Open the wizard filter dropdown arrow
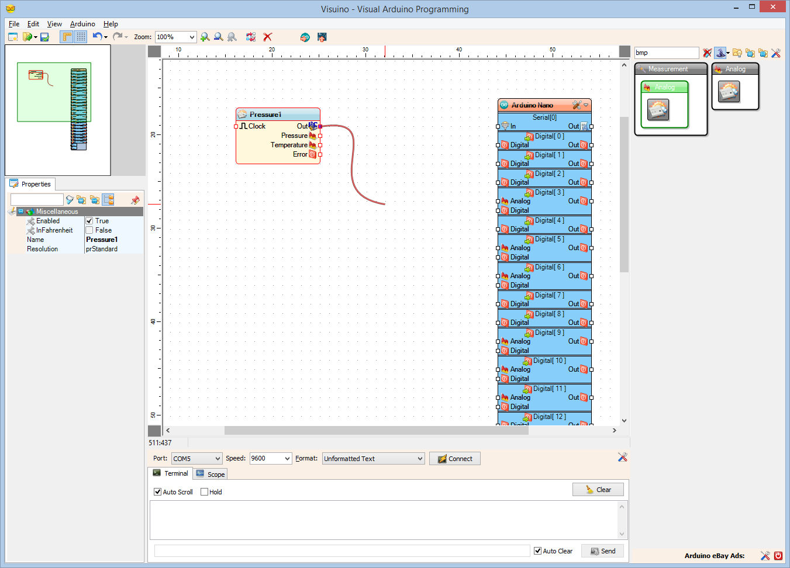 [x=727, y=53]
